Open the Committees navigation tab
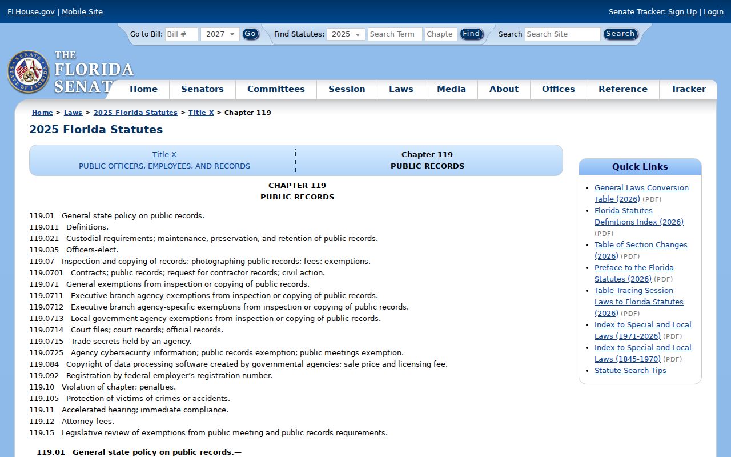 (276, 89)
